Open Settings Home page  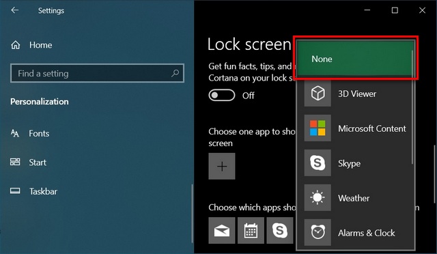click(x=31, y=45)
